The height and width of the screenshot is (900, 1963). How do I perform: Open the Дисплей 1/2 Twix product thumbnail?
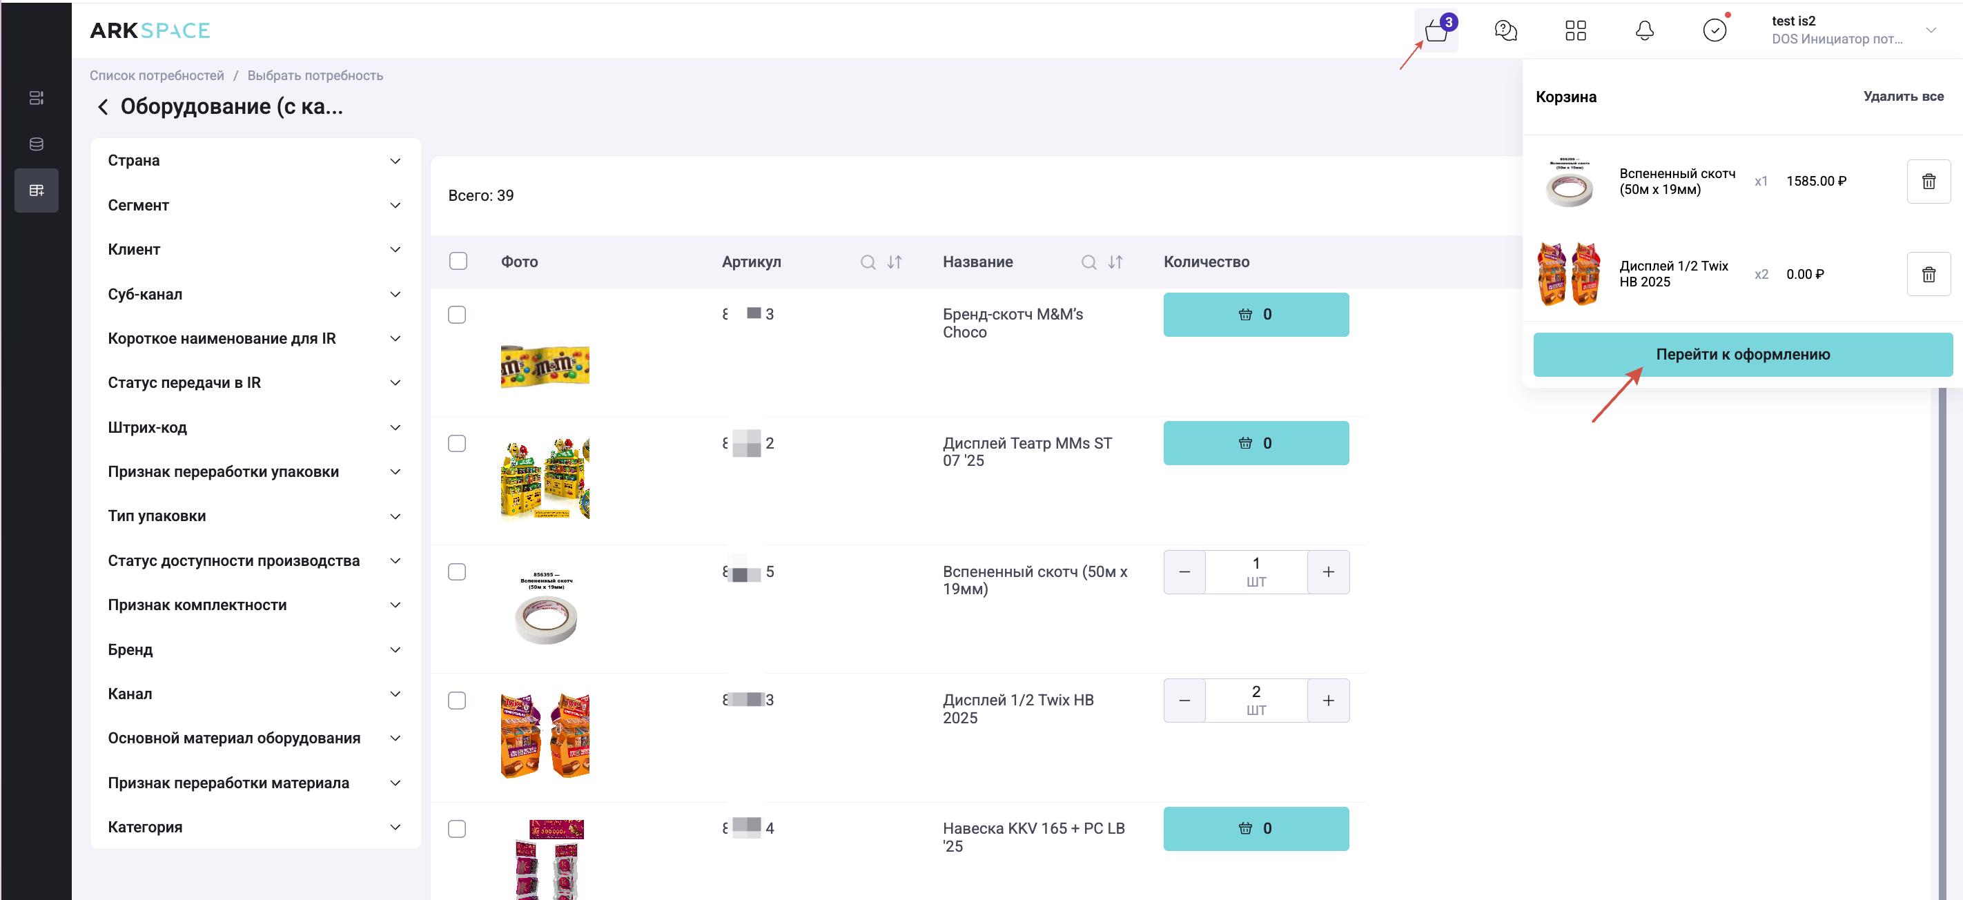pos(545,736)
